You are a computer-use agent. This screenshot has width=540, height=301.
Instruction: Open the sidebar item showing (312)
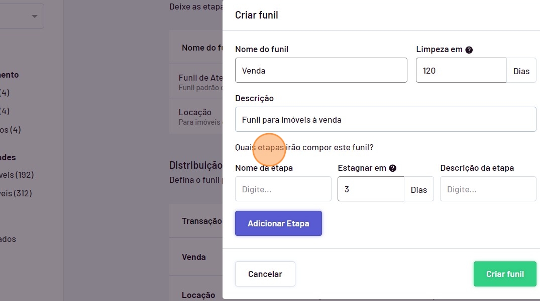pyautogui.click(x=17, y=193)
